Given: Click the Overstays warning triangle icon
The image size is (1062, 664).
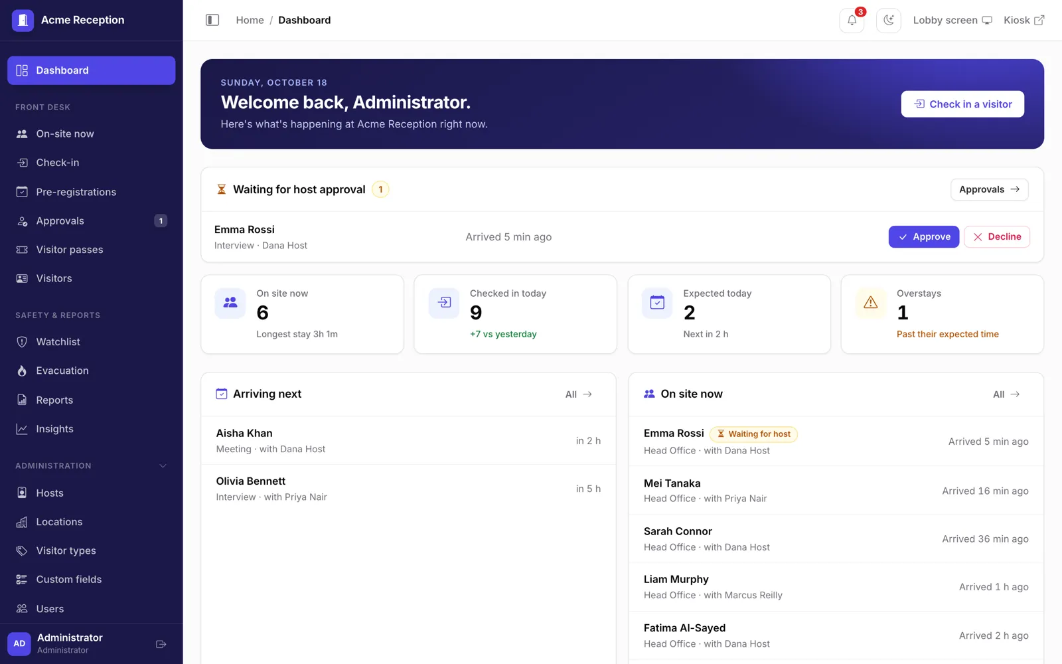Looking at the screenshot, I should click(871, 303).
